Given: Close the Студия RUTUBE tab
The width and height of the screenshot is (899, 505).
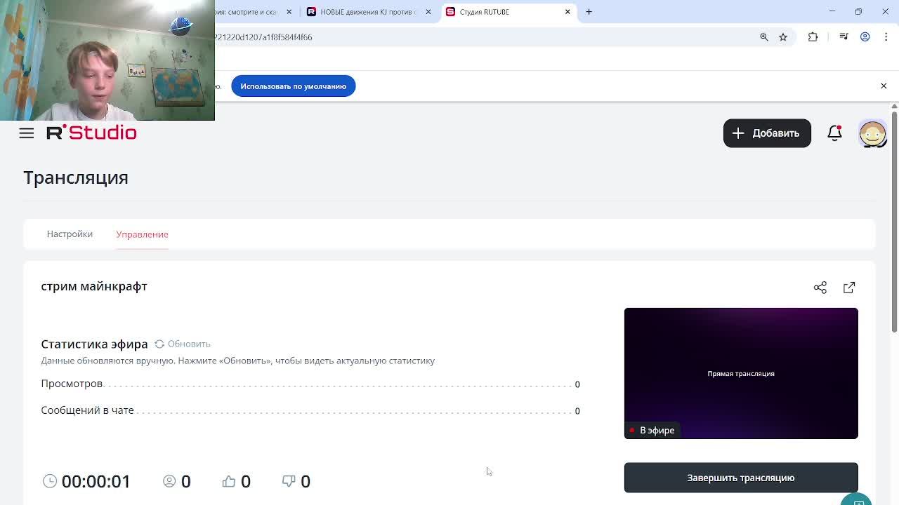Looking at the screenshot, I should point(567,12).
